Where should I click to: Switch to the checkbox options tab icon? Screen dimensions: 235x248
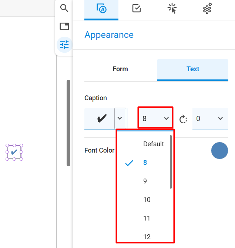pyautogui.click(x=137, y=8)
